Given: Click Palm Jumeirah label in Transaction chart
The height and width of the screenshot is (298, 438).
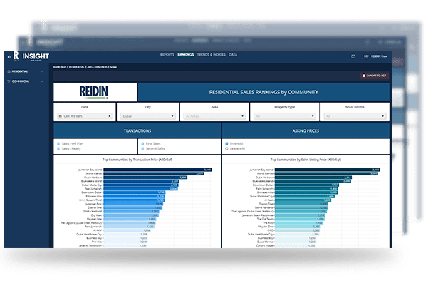Looking at the screenshot, I should tap(93, 227).
